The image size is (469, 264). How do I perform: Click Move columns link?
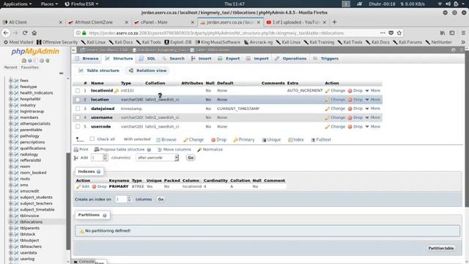174,150
